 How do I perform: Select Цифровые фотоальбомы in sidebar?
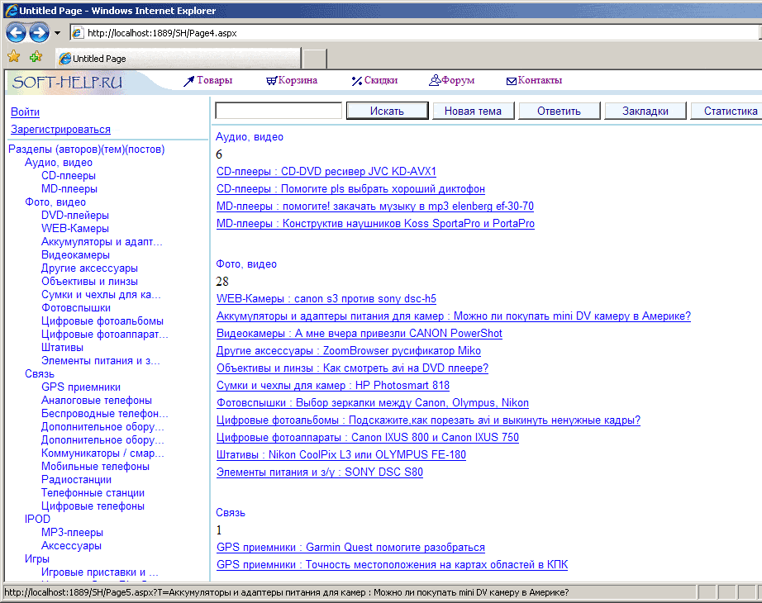[x=102, y=320]
